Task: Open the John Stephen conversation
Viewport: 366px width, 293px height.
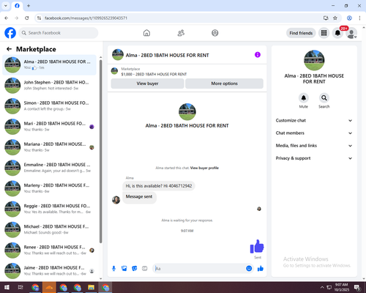Action: 49,86
